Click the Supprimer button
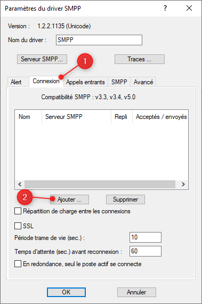 [x=125, y=199]
